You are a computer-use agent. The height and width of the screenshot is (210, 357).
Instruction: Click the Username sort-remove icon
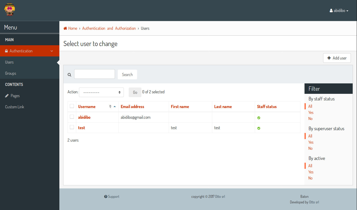(x=110, y=107)
